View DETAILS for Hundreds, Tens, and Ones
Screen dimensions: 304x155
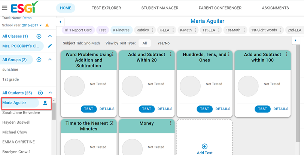pyautogui.click(x=223, y=109)
